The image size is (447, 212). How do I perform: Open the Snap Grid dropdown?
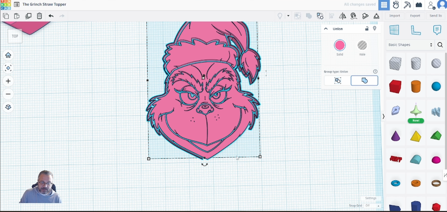tap(372, 206)
